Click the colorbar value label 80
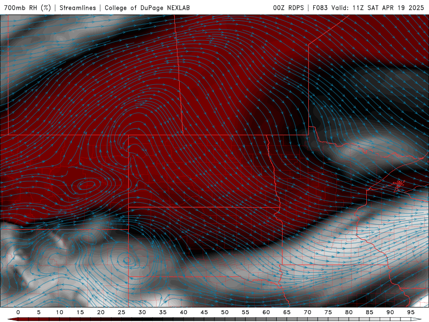This screenshot has width=429, height=322. (349, 312)
